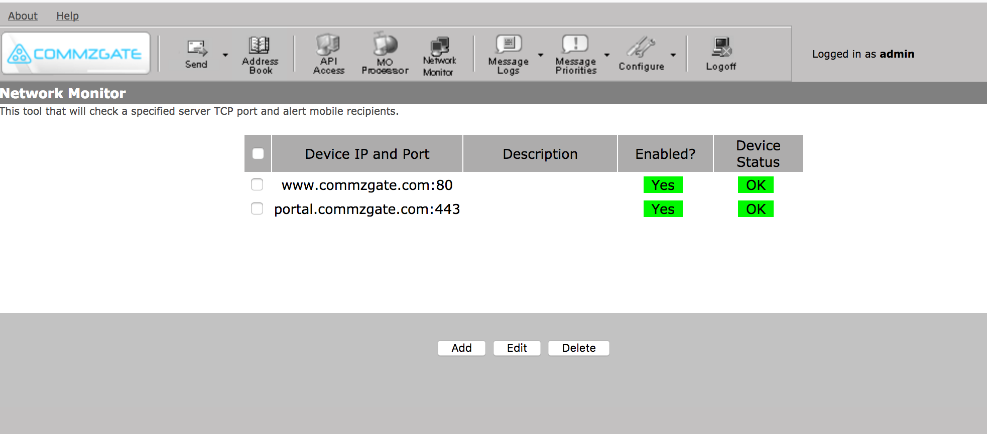Open the About menu link
Screen dimensions: 987x434
pos(23,16)
